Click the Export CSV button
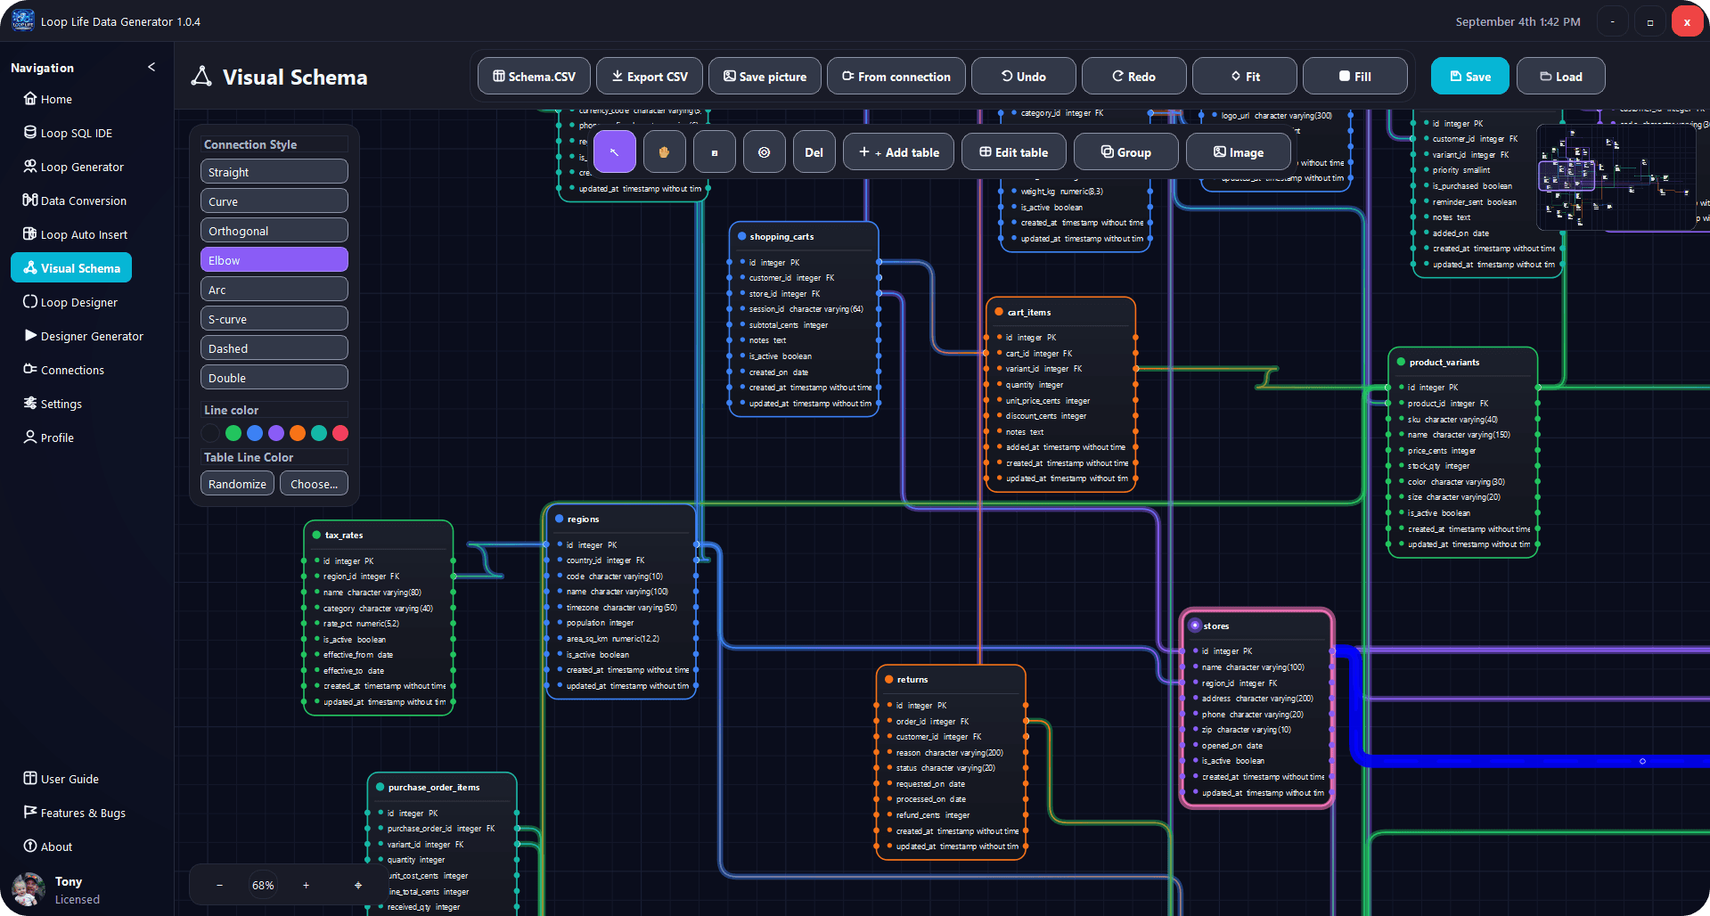 [649, 76]
